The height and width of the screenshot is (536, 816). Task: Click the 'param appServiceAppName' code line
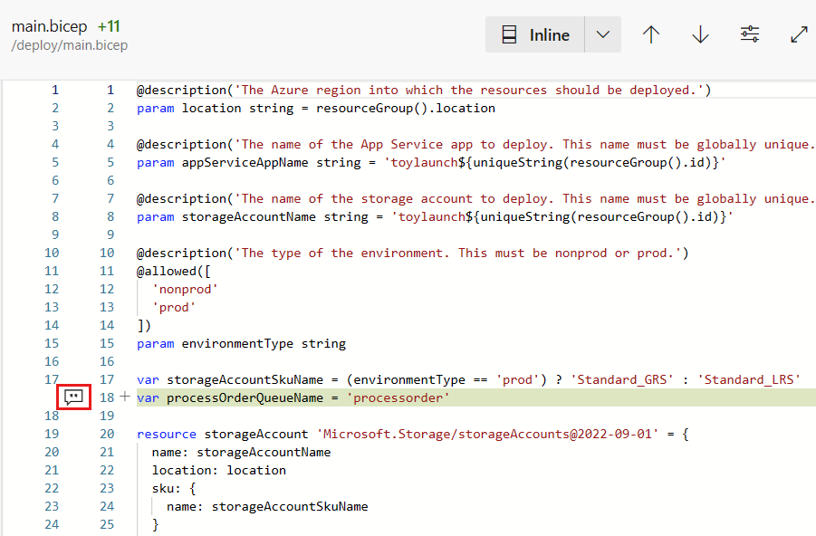tap(431, 162)
